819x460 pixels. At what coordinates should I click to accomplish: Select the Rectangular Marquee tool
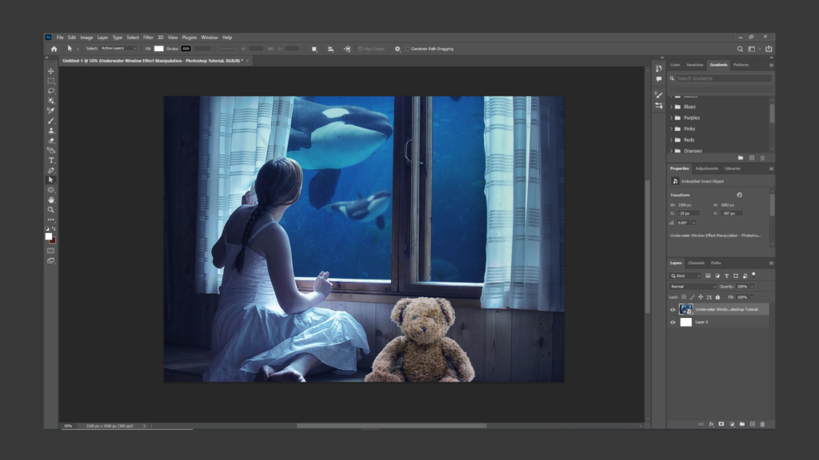(x=50, y=81)
